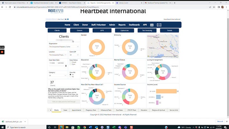
Task: Select No for View NA
Action: [x=70, y=75]
